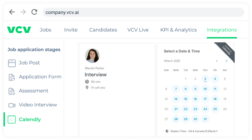Click the VCV logo

click(x=19, y=30)
